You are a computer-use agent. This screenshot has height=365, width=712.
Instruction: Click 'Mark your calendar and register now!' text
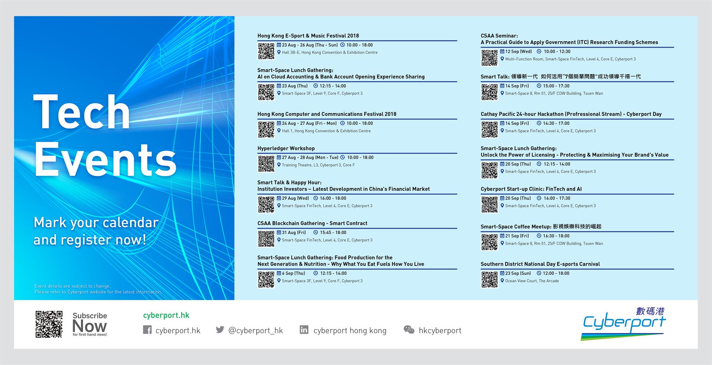point(96,231)
